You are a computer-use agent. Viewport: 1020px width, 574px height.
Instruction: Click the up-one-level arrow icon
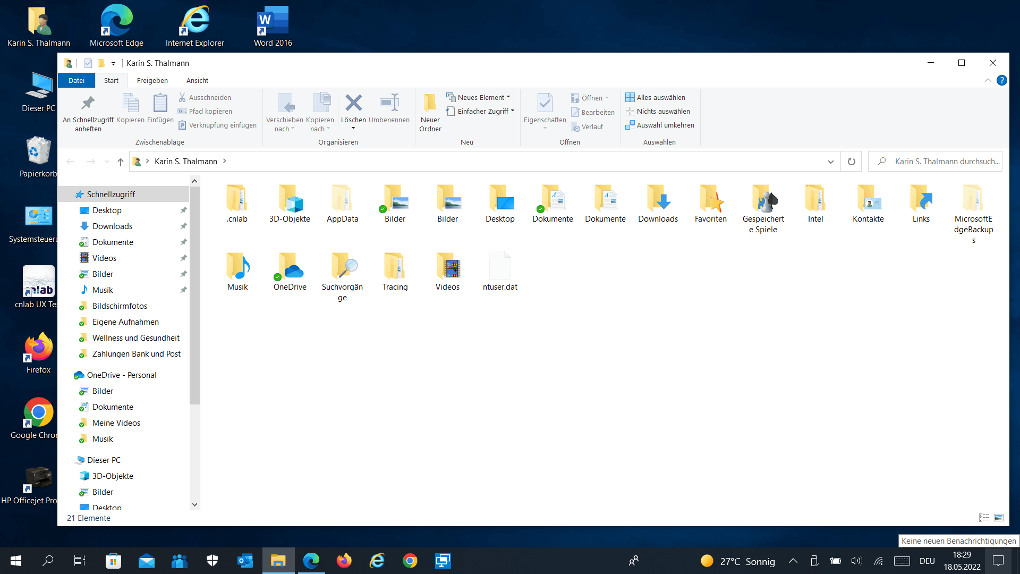point(121,162)
